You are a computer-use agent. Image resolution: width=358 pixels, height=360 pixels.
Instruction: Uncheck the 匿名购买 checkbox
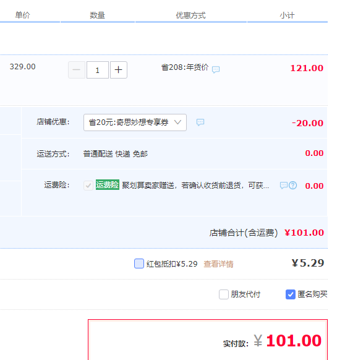(291, 294)
